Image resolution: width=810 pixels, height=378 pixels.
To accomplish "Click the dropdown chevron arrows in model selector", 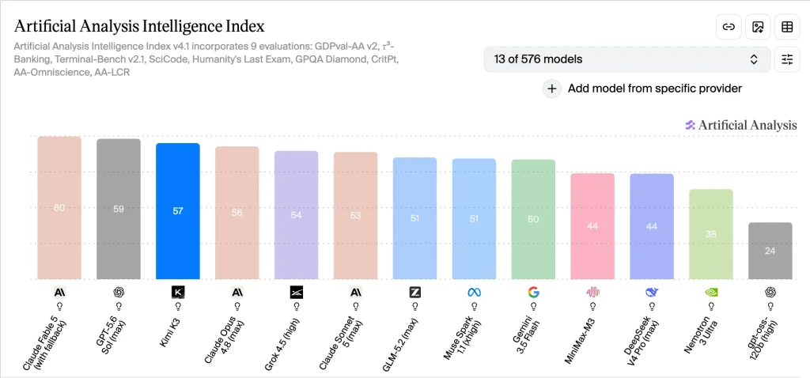I will 754,59.
